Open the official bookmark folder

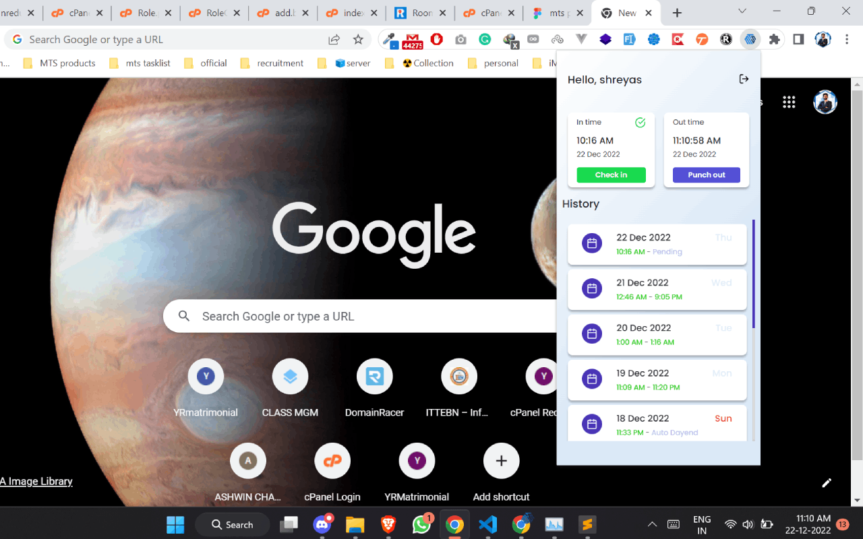205,63
